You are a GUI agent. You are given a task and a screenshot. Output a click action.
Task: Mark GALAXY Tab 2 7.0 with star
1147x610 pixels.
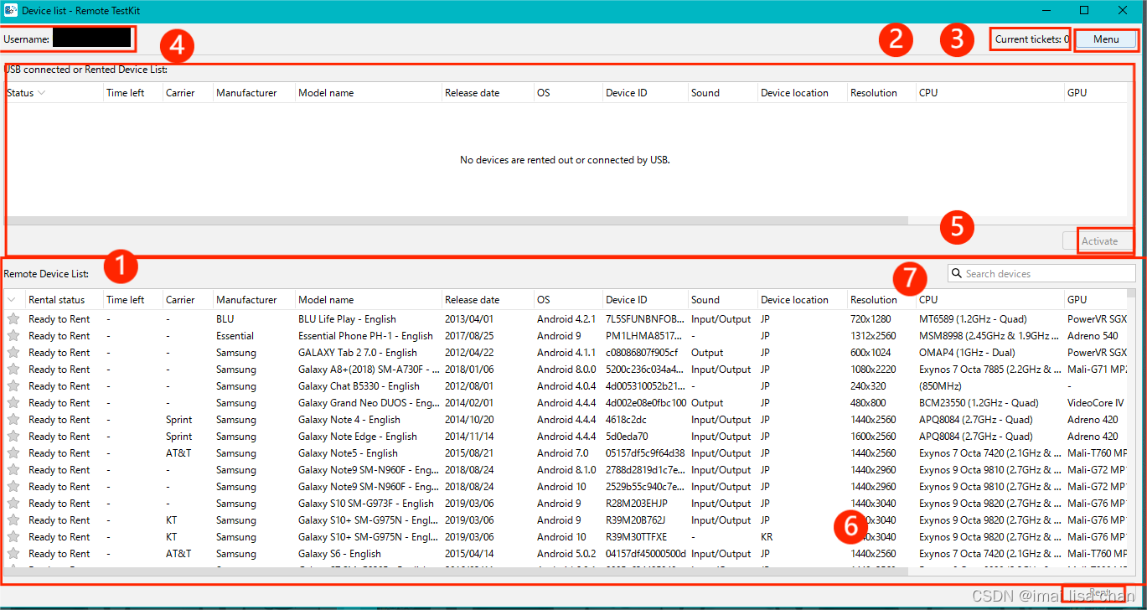tap(13, 352)
